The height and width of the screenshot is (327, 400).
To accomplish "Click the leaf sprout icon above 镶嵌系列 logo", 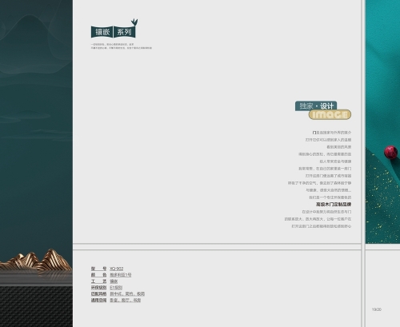I will coord(134,22).
